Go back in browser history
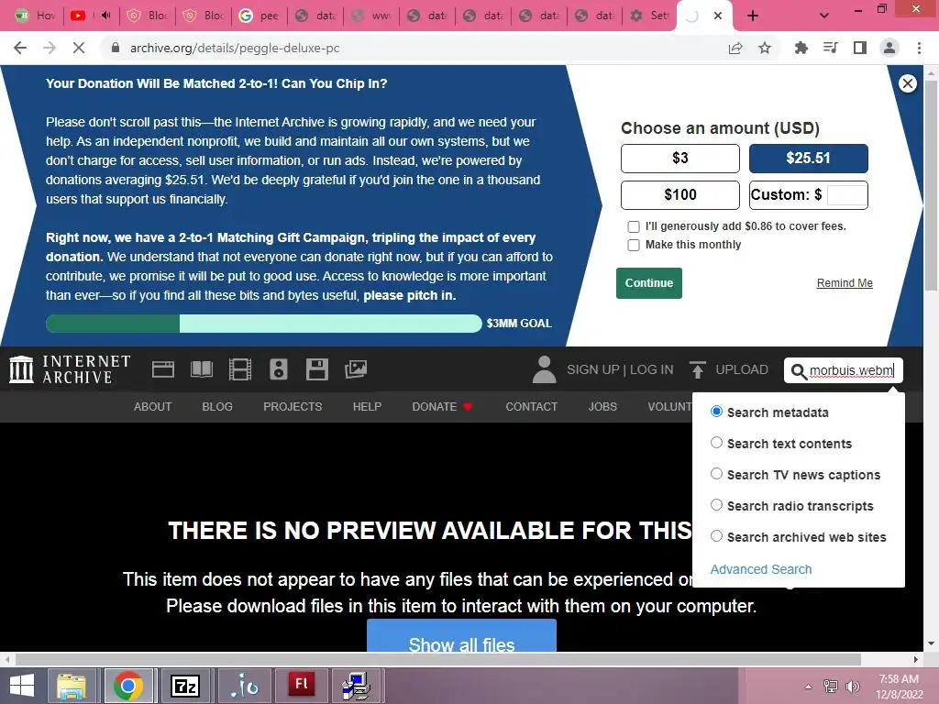The height and width of the screenshot is (704, 939). click(x=20, y=48)
